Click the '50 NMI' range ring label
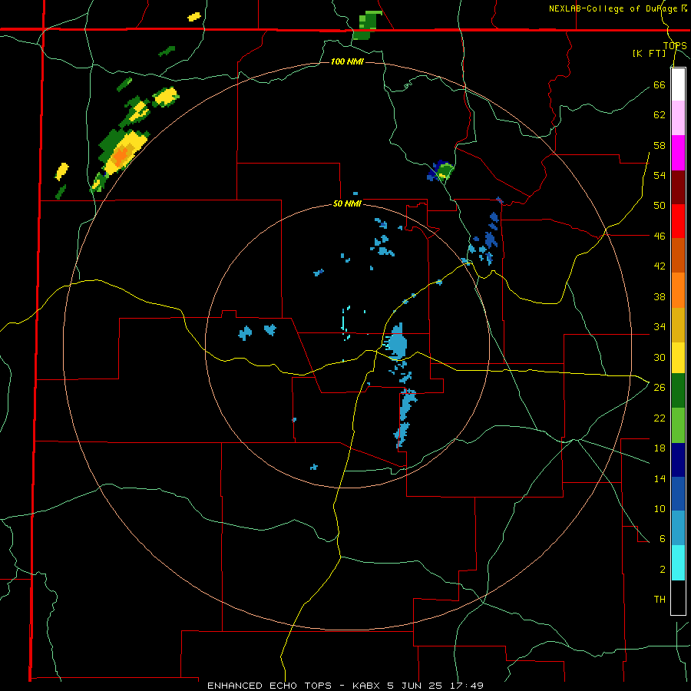691x691 pixels. pos(347,203)
